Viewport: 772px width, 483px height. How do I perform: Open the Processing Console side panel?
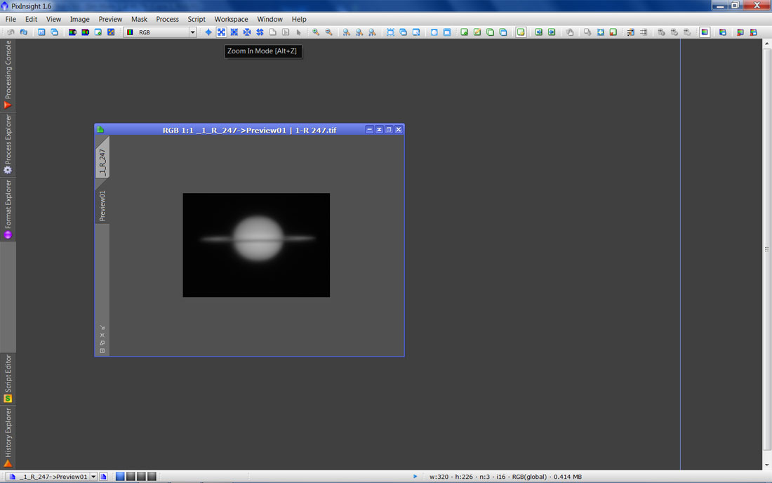pyautogui.click(x=8, y=74)
